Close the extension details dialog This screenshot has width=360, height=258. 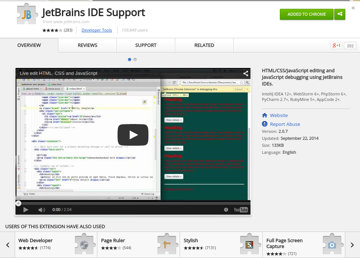click(x=353, y=8)
